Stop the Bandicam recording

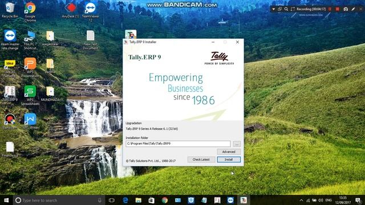coord(337,9)
